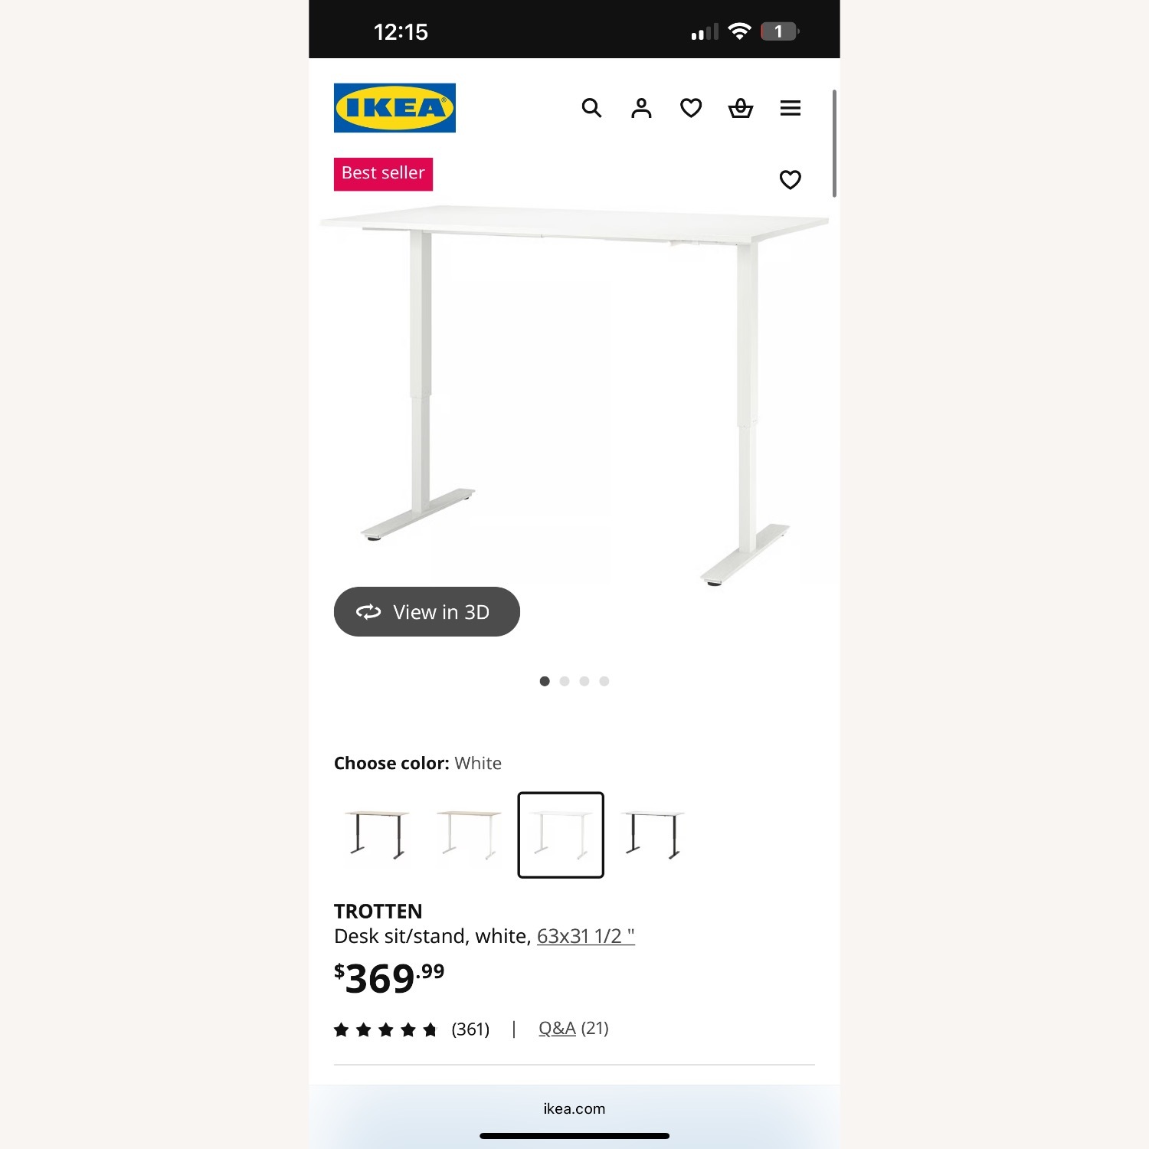Viewport: 1149px width, 1149px height.
Task: Open the shopping cart basket icon
Action: click(740, 108)
